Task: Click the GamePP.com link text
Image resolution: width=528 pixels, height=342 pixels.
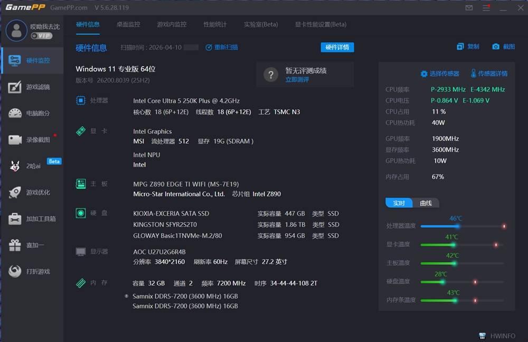Action: (x=69, y=8)
